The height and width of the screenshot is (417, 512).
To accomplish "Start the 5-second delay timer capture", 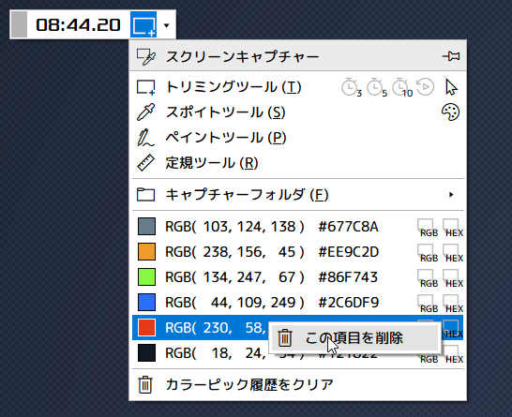I will (x=376, y=87).
